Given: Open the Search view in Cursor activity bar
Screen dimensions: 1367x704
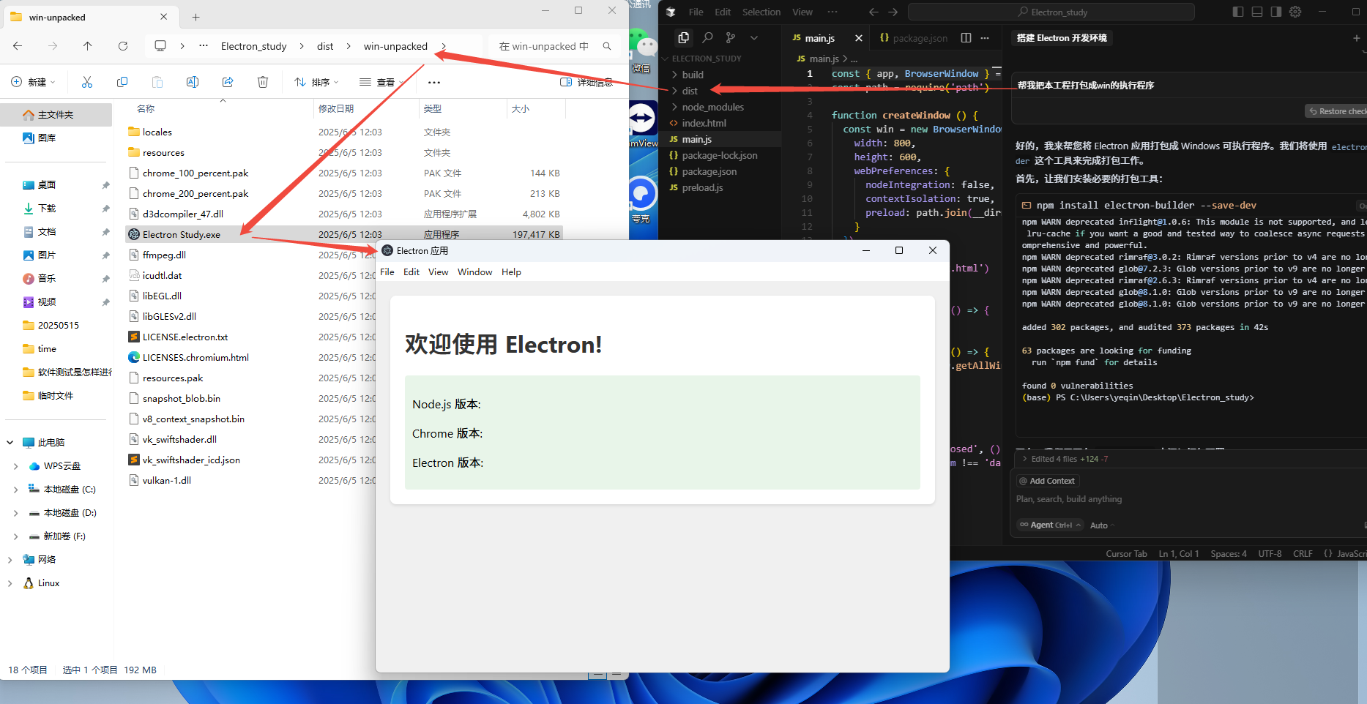Looking at the screenshot, I should (x=707, y=37).
